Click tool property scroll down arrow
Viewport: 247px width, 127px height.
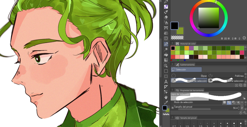[x=246, y=109]
